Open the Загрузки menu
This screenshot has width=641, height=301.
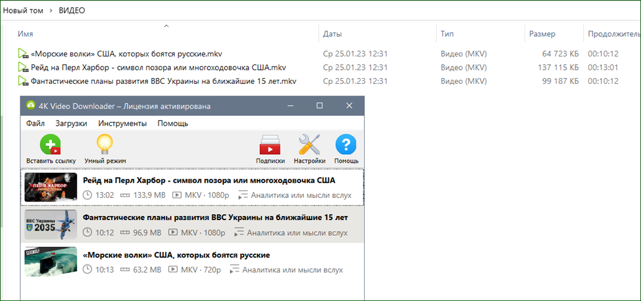(x=72, y=123)
